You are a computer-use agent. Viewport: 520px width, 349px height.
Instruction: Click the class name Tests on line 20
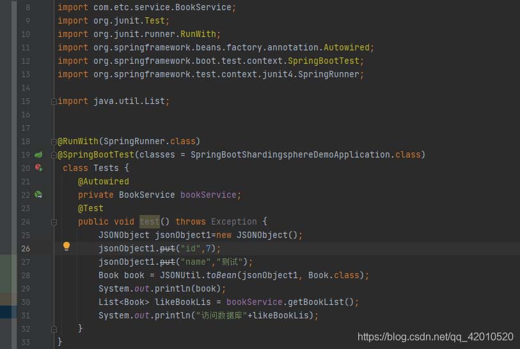pos(106,168)
